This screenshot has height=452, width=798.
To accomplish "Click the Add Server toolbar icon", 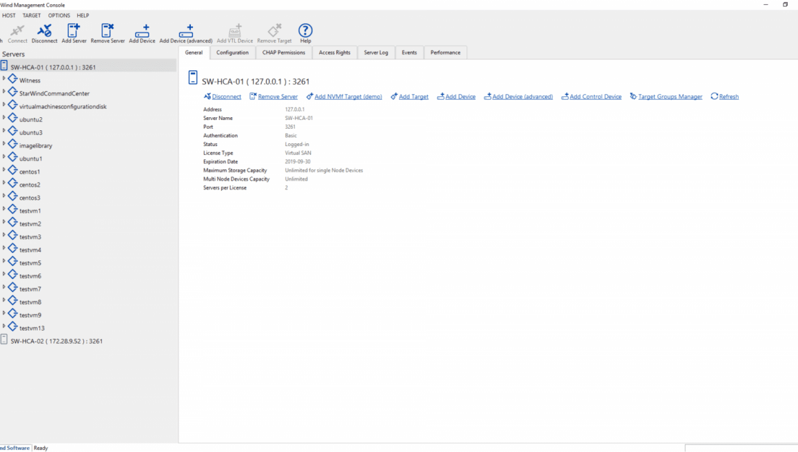I will point(74,31).
